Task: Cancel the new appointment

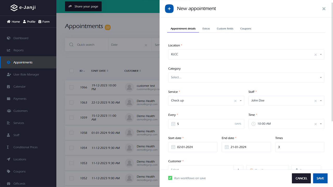Action: (301, 178)
